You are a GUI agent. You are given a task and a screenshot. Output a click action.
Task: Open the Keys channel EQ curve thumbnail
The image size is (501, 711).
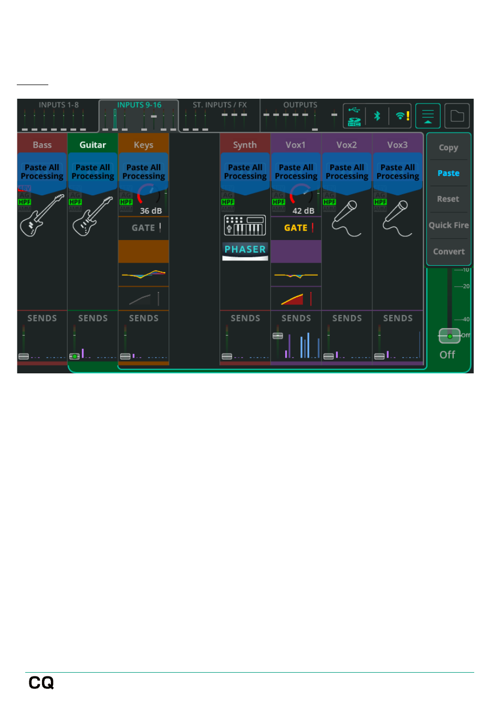[143, 274]
